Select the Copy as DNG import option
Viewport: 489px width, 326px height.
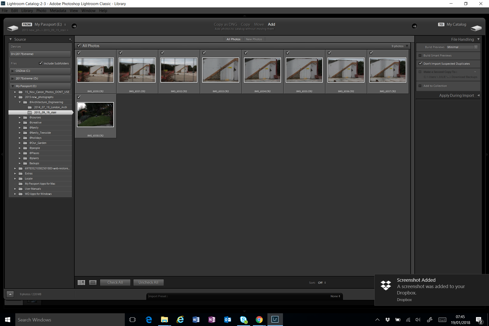coord(225,24)
